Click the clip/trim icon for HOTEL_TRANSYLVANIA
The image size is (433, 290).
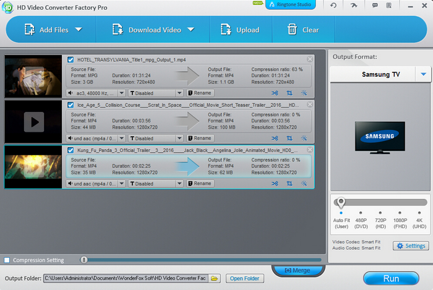pyautogui.click(x=275, y=93)
